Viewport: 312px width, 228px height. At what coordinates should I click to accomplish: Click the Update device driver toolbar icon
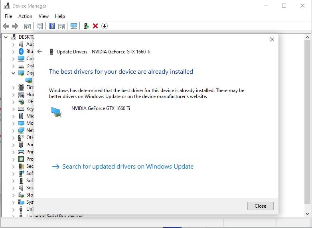pos(86,26)
